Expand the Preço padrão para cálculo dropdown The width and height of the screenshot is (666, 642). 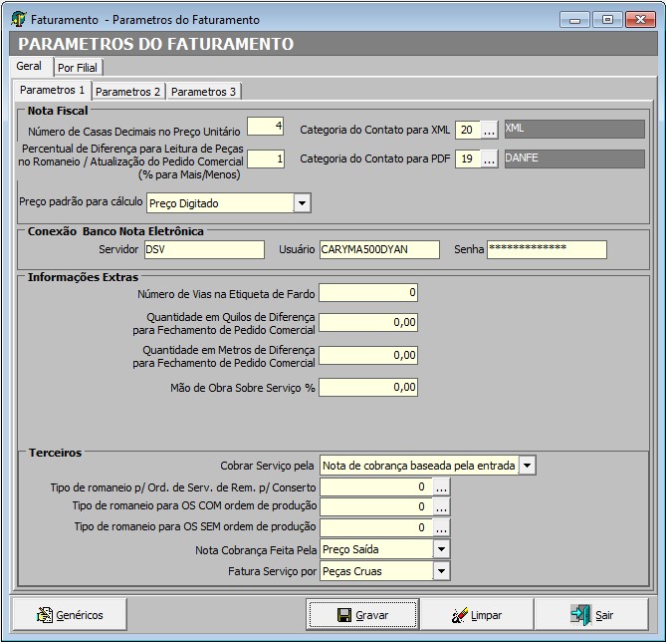[302, 203]
